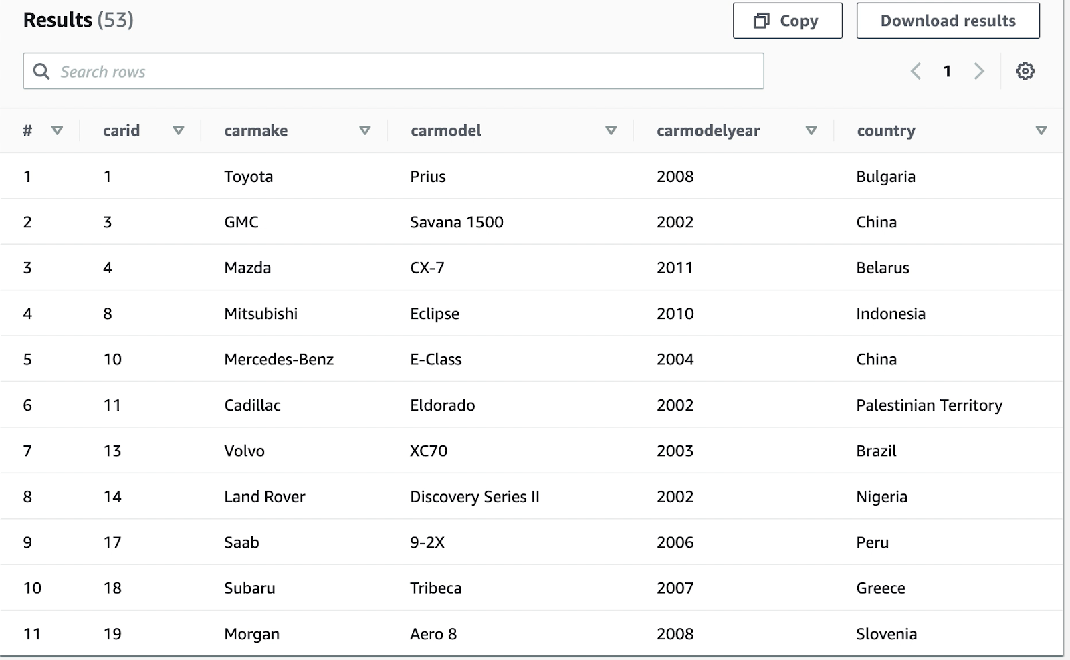Select the Morgan cell
Screen dimensions: 1070x660
(x=252, y=635)
